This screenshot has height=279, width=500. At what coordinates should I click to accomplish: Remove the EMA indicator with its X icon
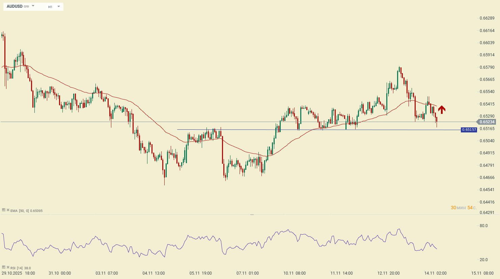point(8,210)
